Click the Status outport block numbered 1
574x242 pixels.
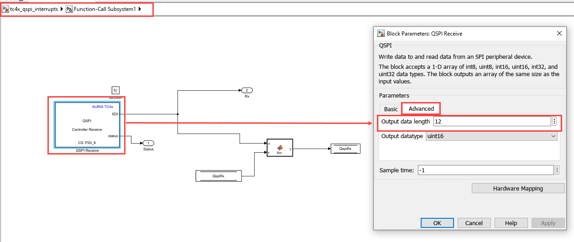148,143
